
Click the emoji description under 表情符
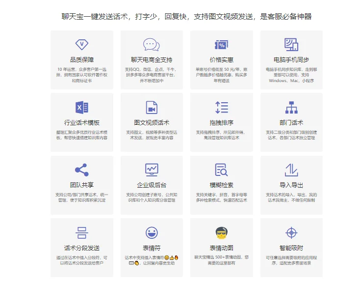[x=152, y=260]
